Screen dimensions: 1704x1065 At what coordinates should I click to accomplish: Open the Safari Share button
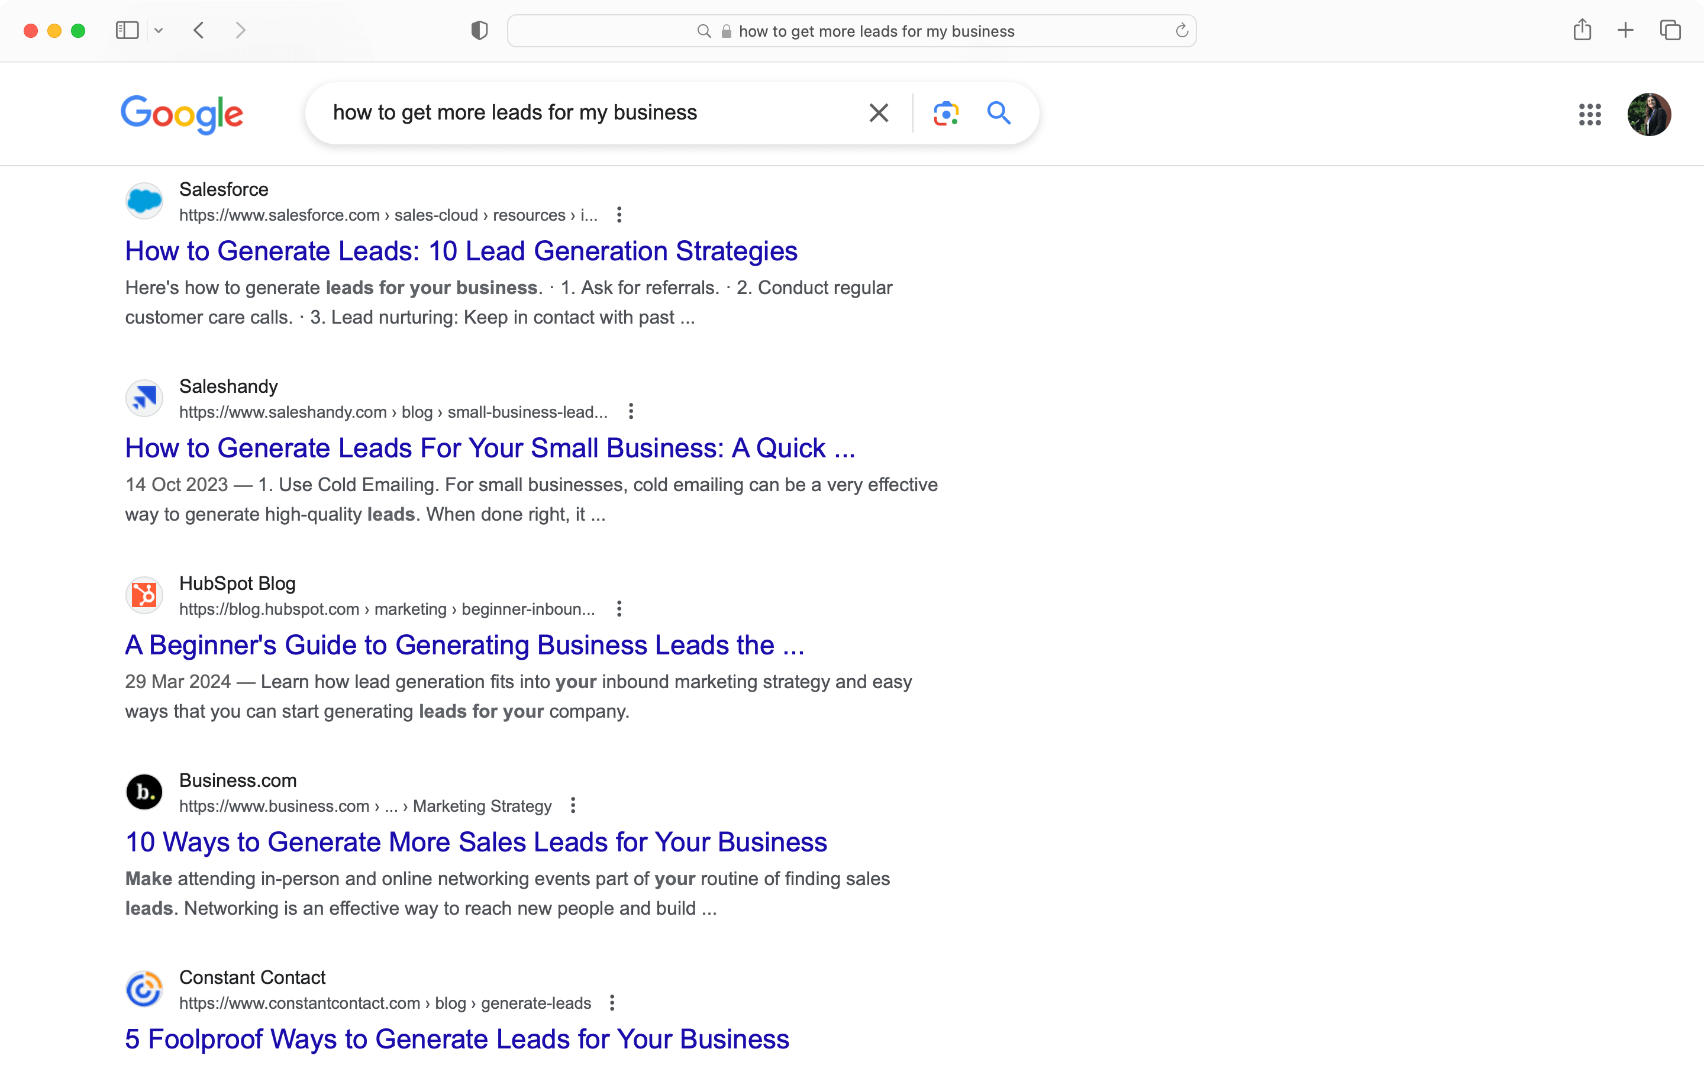(x=1582, y=30)
